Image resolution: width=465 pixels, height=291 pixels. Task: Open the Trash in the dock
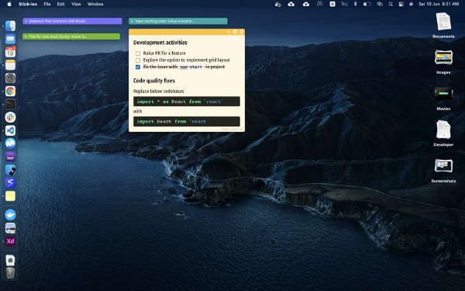click(x=10, y=273)
